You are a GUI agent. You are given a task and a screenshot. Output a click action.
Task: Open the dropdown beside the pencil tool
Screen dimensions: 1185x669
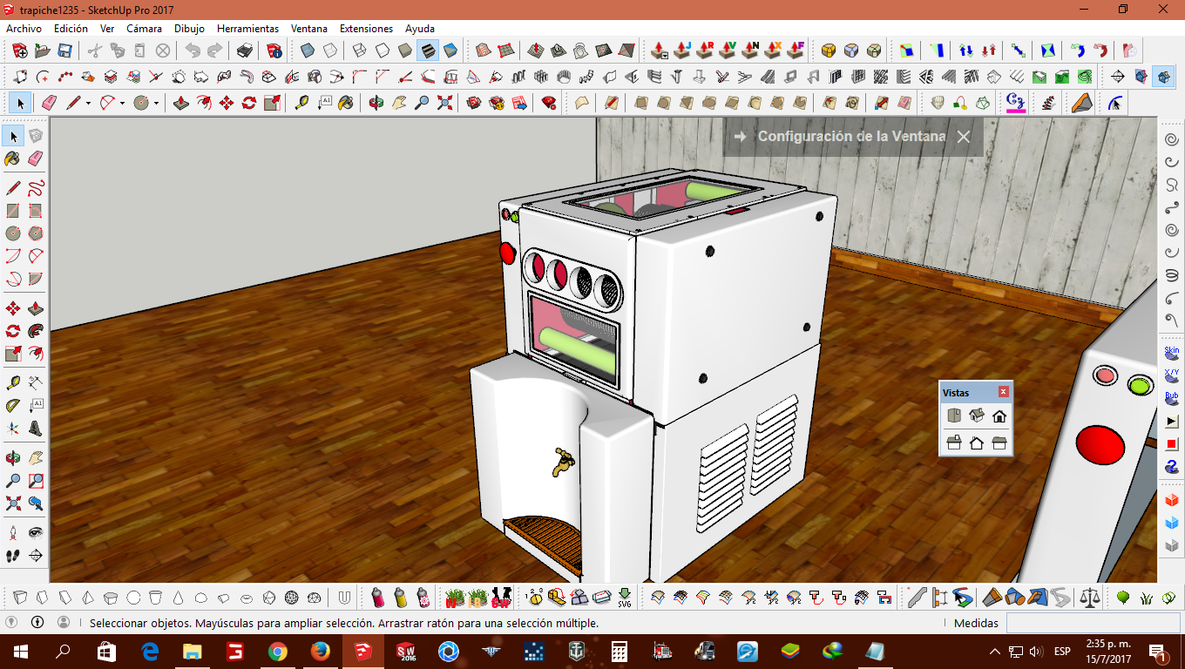pos(88,102)
